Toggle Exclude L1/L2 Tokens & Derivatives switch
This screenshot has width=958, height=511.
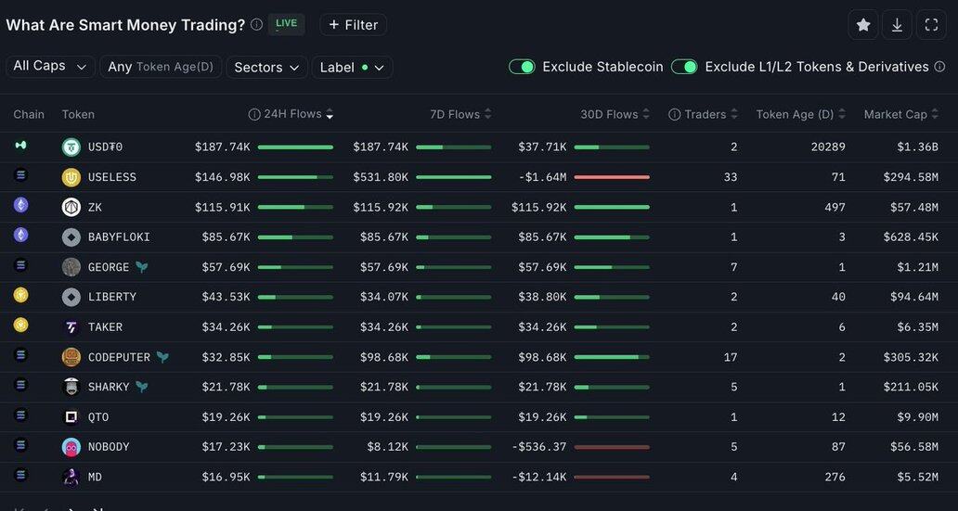(x=684, y=67)
